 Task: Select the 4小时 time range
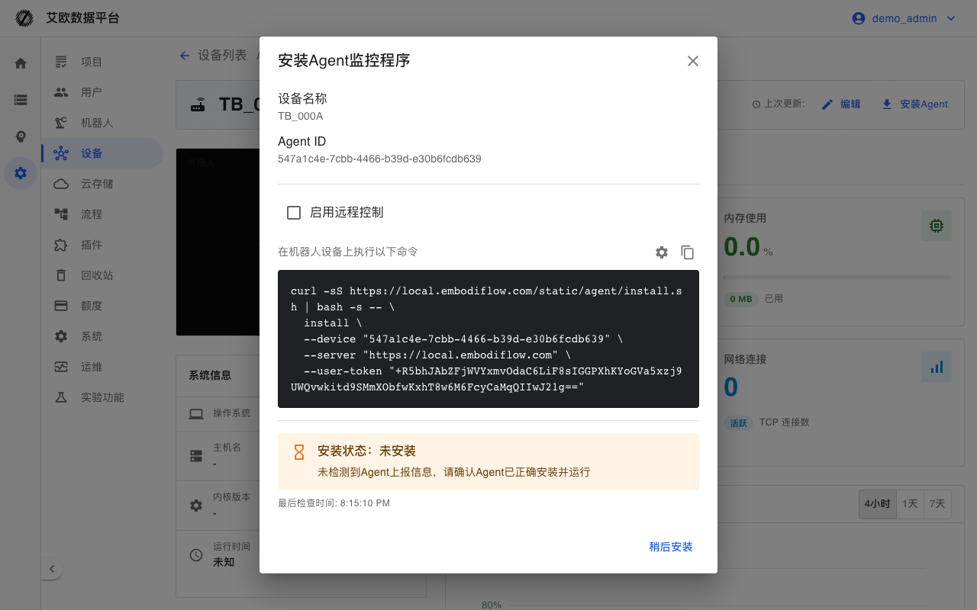877,504
